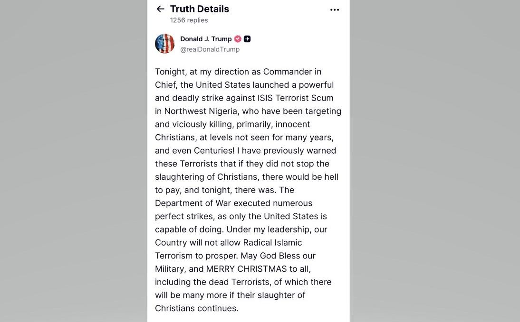Click the Truth Details header title

[x=199, y=9]
